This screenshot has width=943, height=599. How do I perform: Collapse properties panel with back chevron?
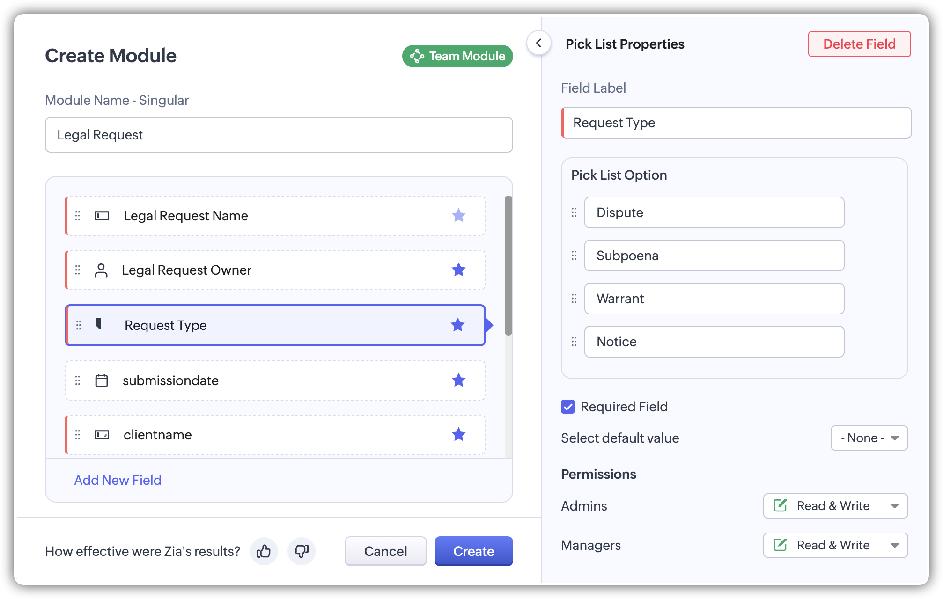(x=539, y=44)
